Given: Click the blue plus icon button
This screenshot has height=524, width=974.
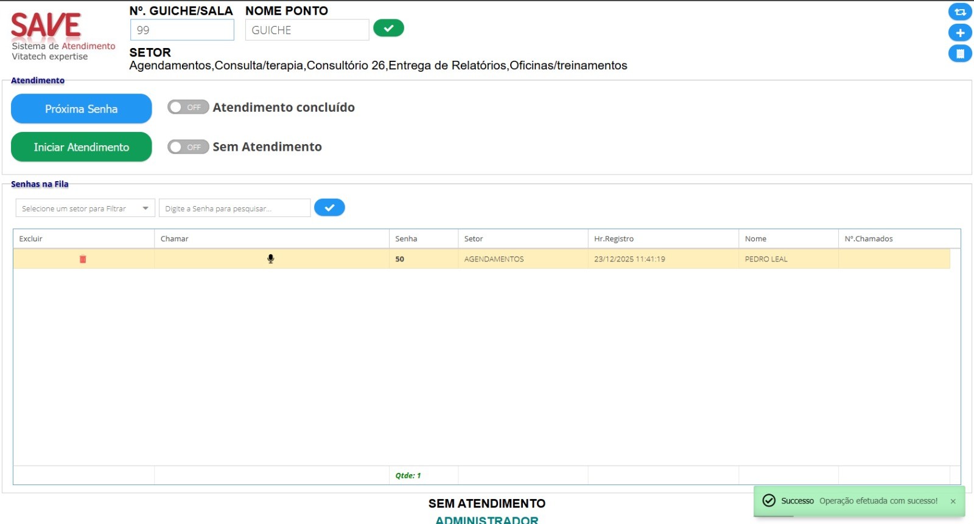Looking at the screenshot, I should click(960, 33).
